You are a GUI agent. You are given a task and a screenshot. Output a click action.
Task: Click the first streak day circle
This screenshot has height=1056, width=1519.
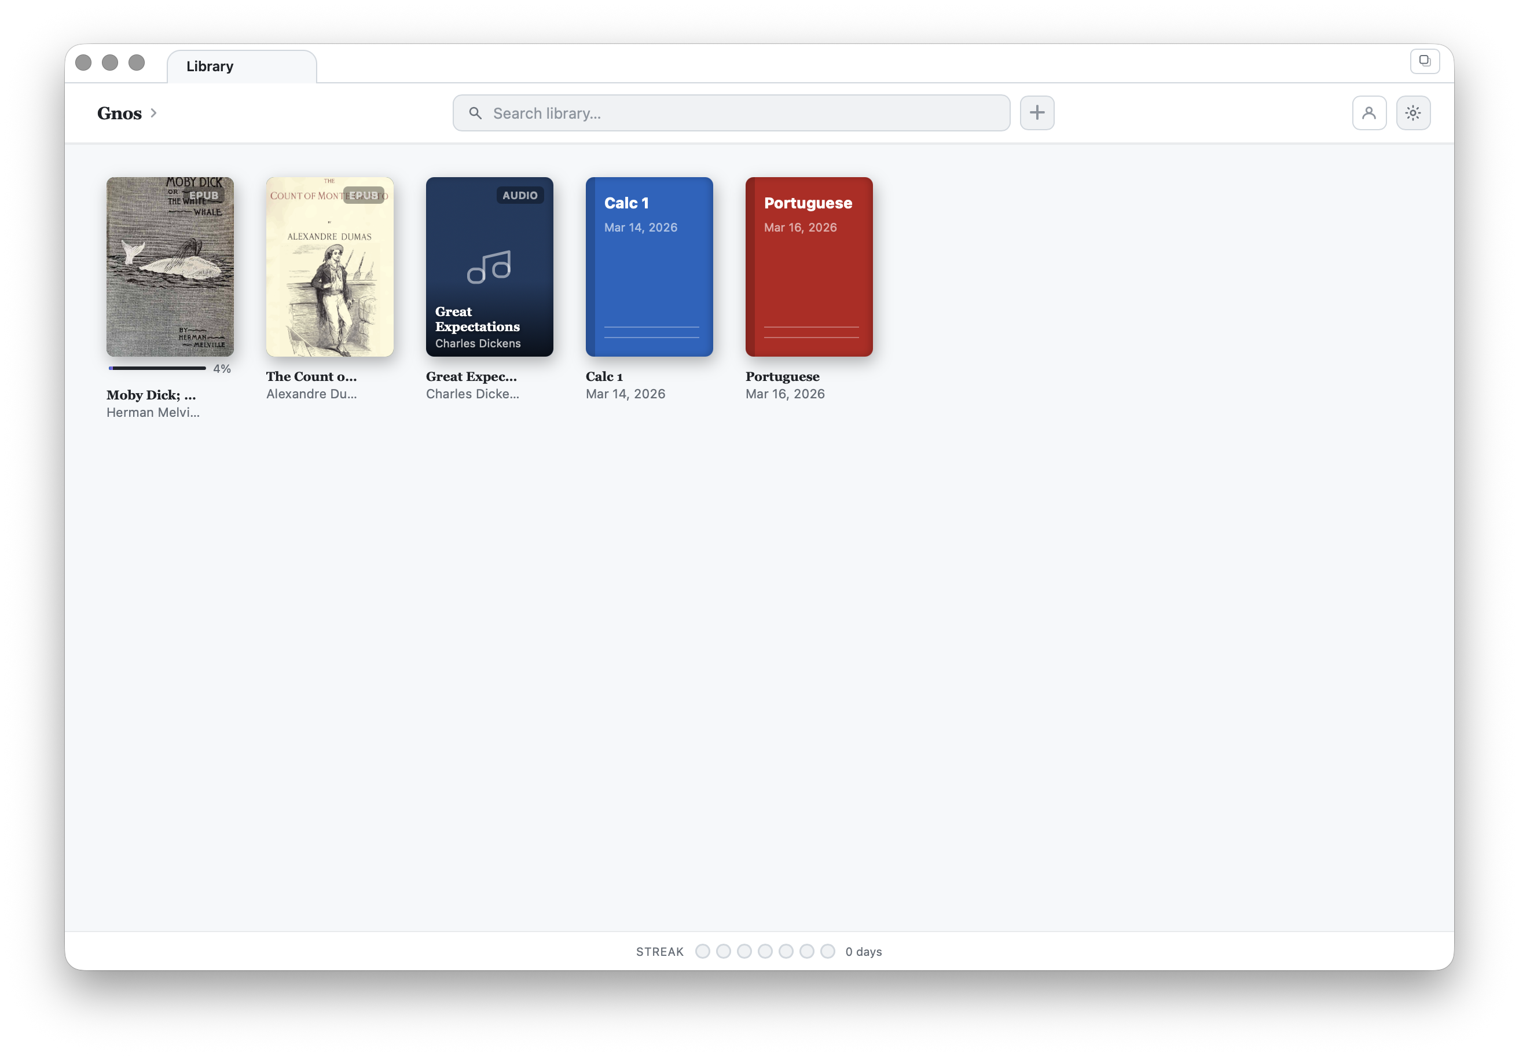[703, 951]
